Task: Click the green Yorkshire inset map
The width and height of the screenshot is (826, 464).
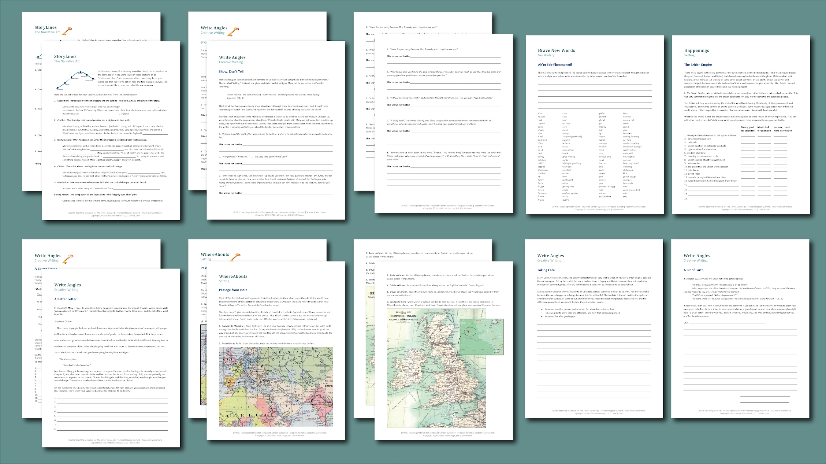Action: point(481,337)
